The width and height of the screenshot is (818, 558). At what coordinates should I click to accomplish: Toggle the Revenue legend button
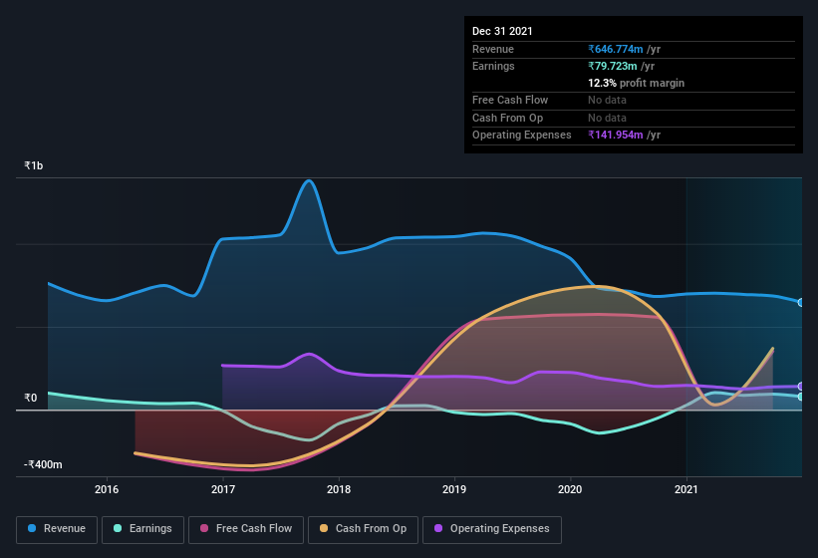point(57,529)
